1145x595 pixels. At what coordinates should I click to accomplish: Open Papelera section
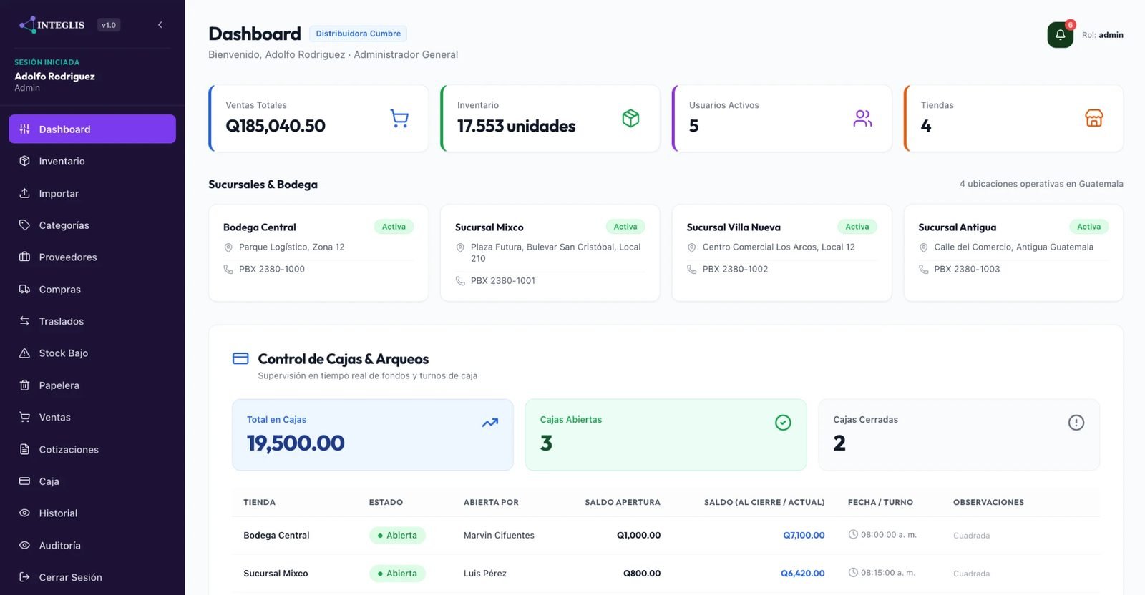click(92, 385)
